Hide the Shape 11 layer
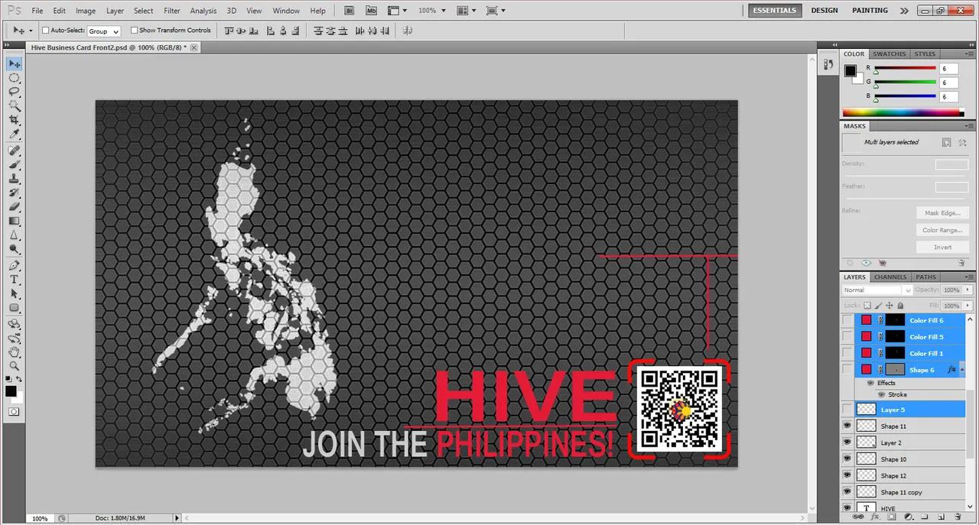The image size is (979, 525). pos(847,426)
